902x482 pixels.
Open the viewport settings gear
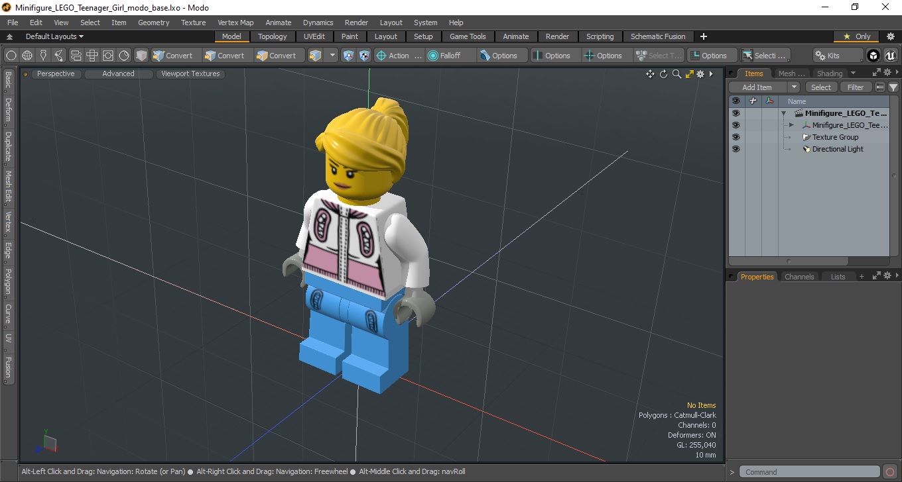pos(700,74)
